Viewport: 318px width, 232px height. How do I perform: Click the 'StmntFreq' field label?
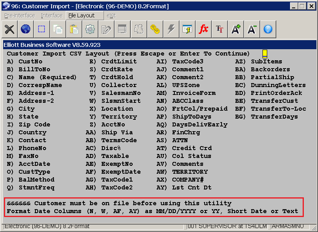pos(36,187)
